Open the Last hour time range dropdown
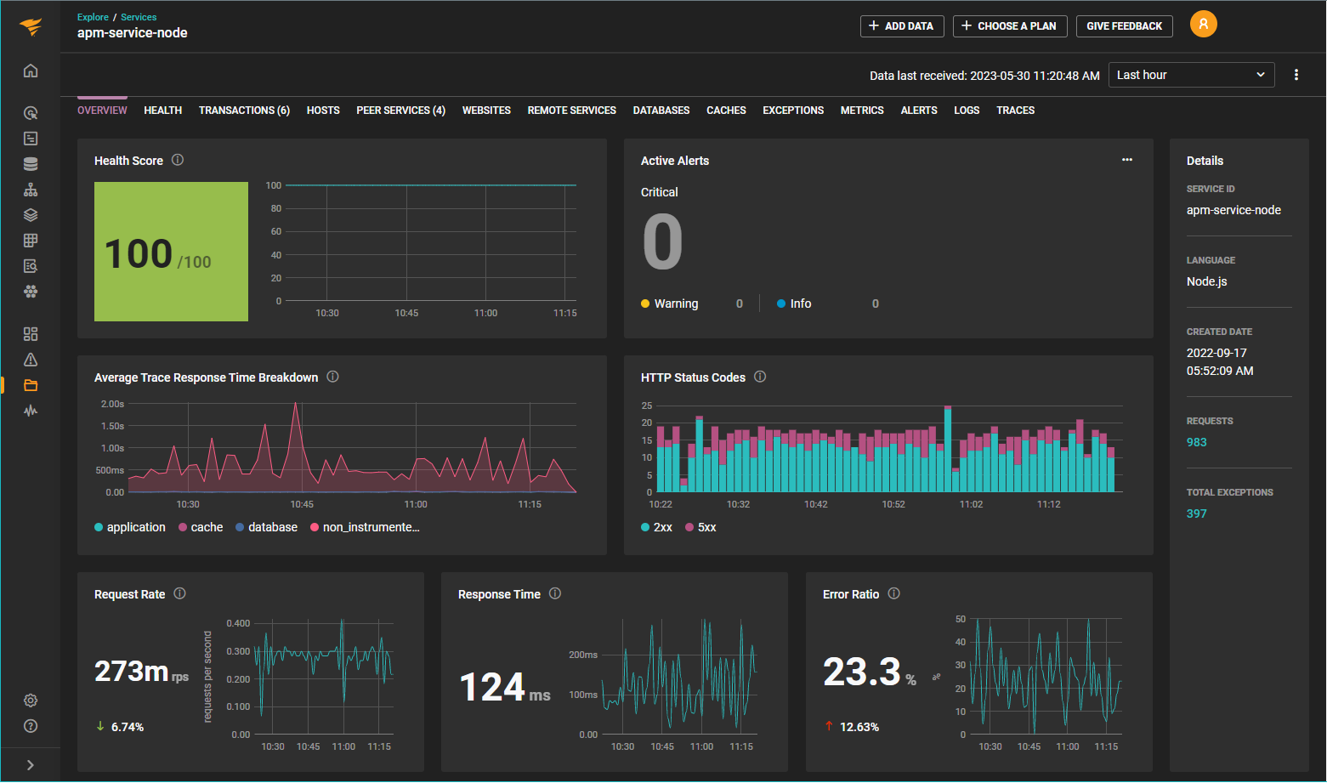Screen dimensions: 1327x783 [x=1190, y=75]
